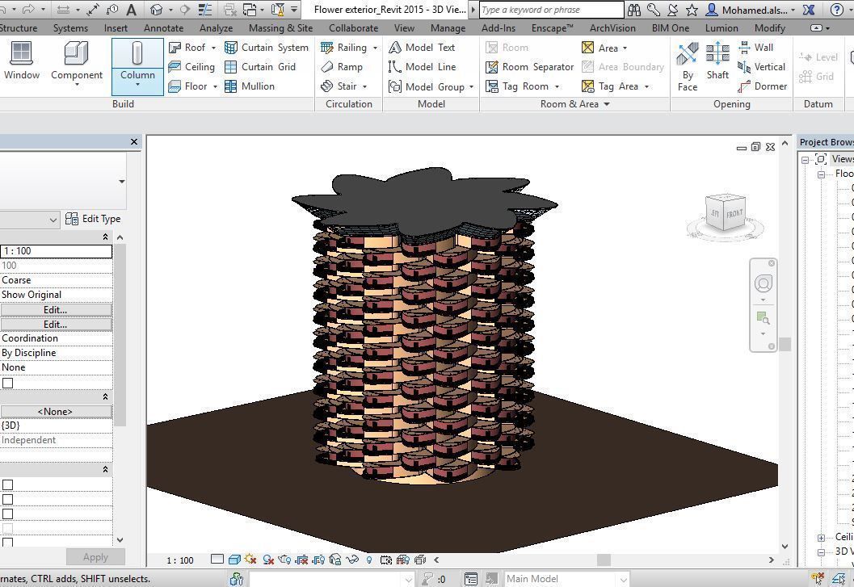Toggle Show Analytical Model on view control bar

click(x=403, y=560)
